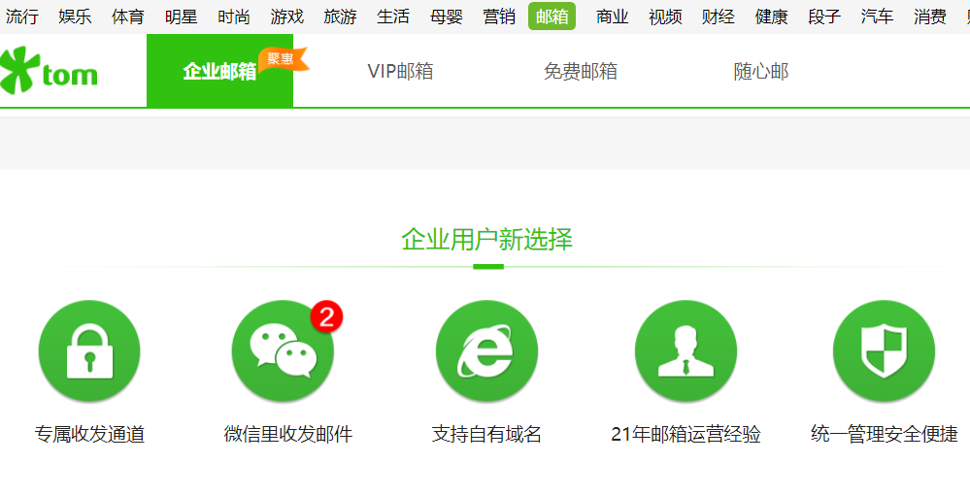Click the padlock icon for 专属收发通道
Screen dimensions: 970x496
coord(89,350)
